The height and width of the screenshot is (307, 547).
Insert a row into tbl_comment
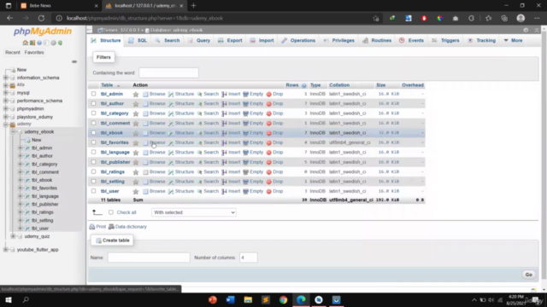click(x=231, y=123)
